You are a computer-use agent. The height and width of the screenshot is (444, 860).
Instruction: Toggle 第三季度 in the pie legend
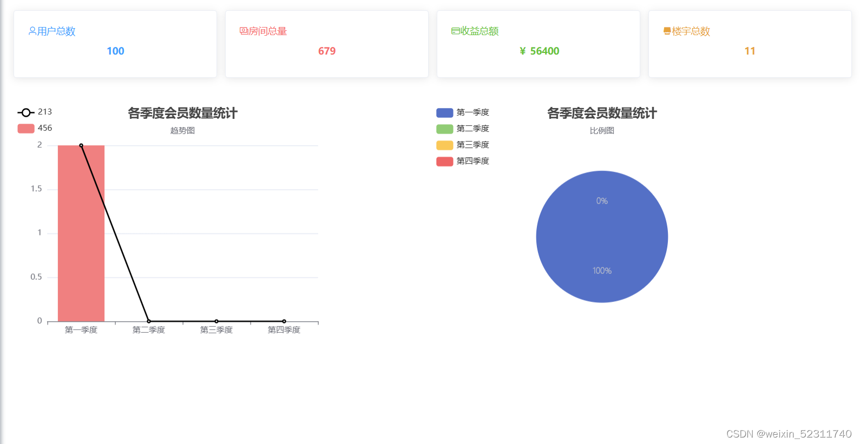tap(463, 145)
